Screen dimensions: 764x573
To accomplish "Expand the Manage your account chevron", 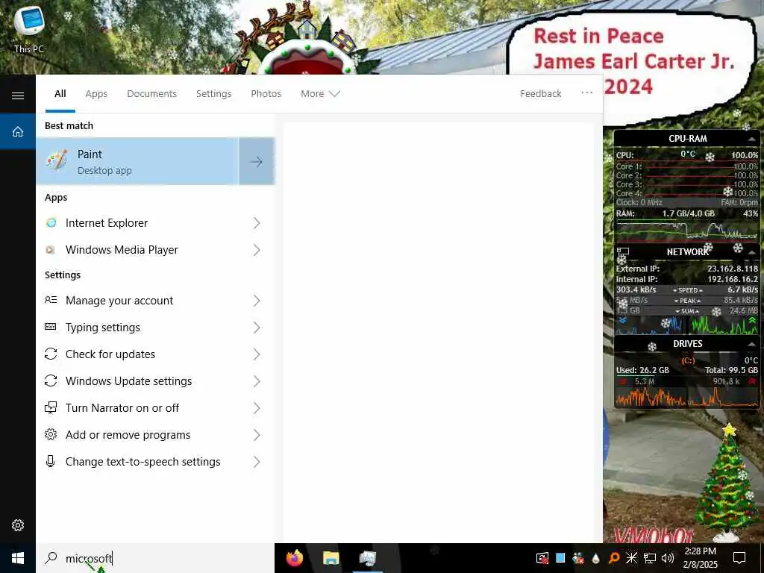I will [257, 301].
